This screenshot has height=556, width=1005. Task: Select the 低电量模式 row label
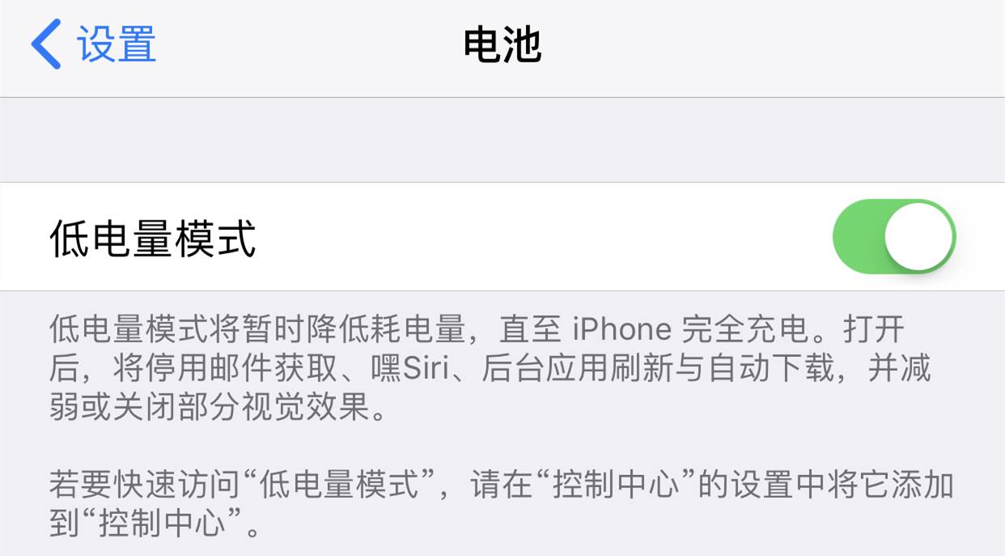(153, 238)
